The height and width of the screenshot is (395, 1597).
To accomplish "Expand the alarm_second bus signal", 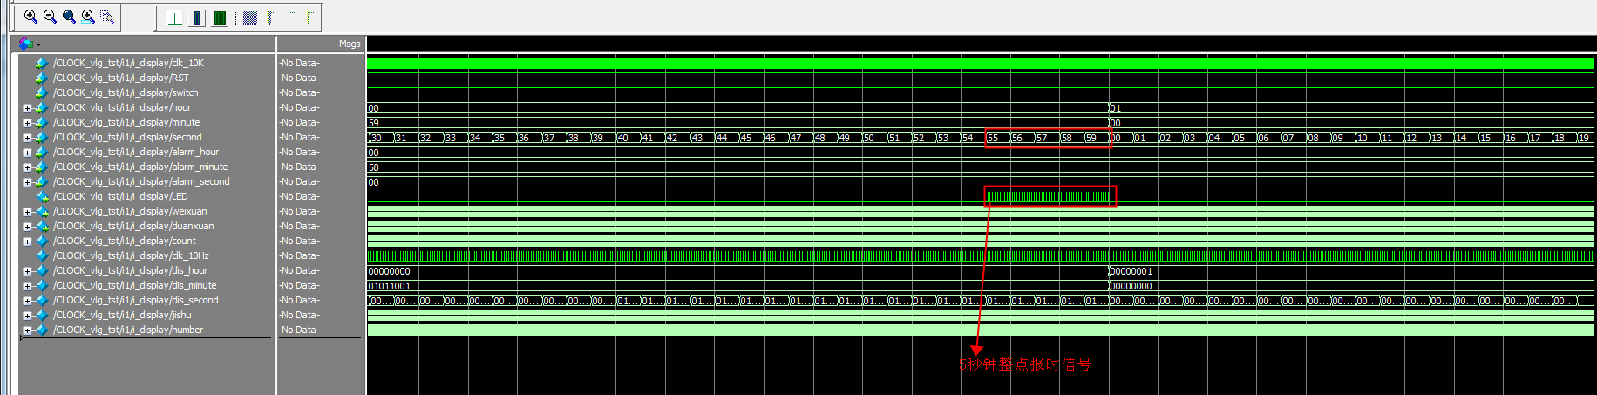I will click(x=27, y=182).
